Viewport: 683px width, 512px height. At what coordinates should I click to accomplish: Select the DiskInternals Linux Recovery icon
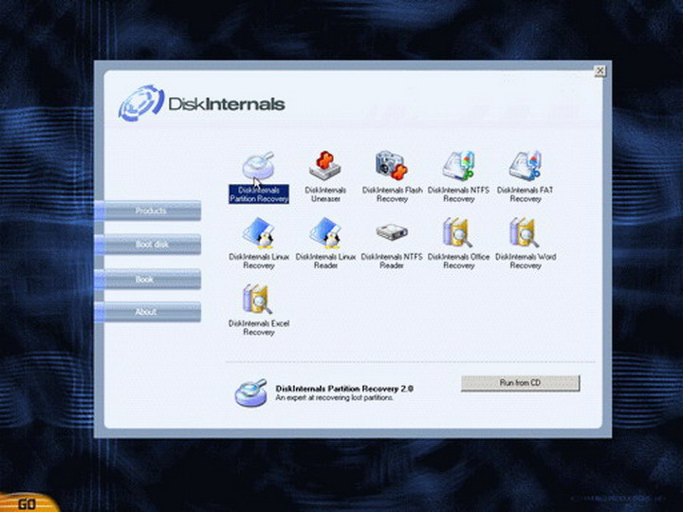click(258, 232)
